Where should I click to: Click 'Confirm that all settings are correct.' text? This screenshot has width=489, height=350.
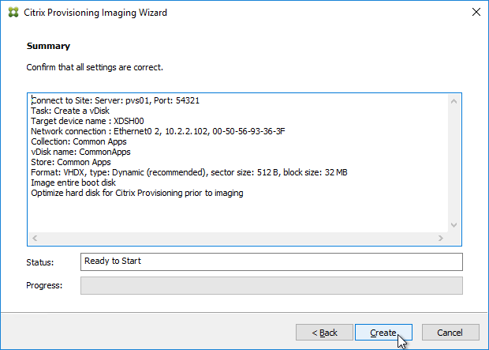(x=95, y=67)
